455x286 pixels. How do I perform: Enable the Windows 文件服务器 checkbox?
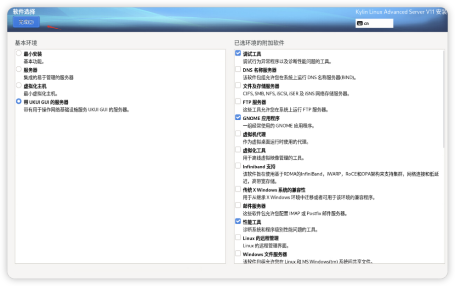point(238,253)
